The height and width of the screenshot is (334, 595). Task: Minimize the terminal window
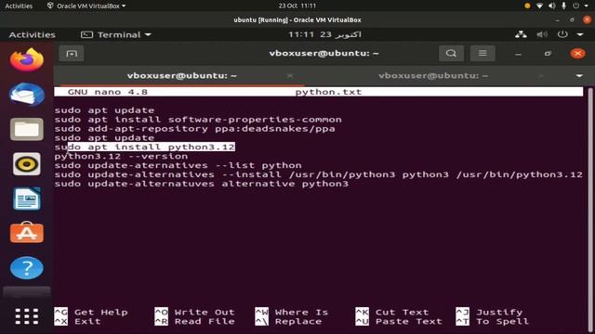pyautogui.click(x=518, y=54)
